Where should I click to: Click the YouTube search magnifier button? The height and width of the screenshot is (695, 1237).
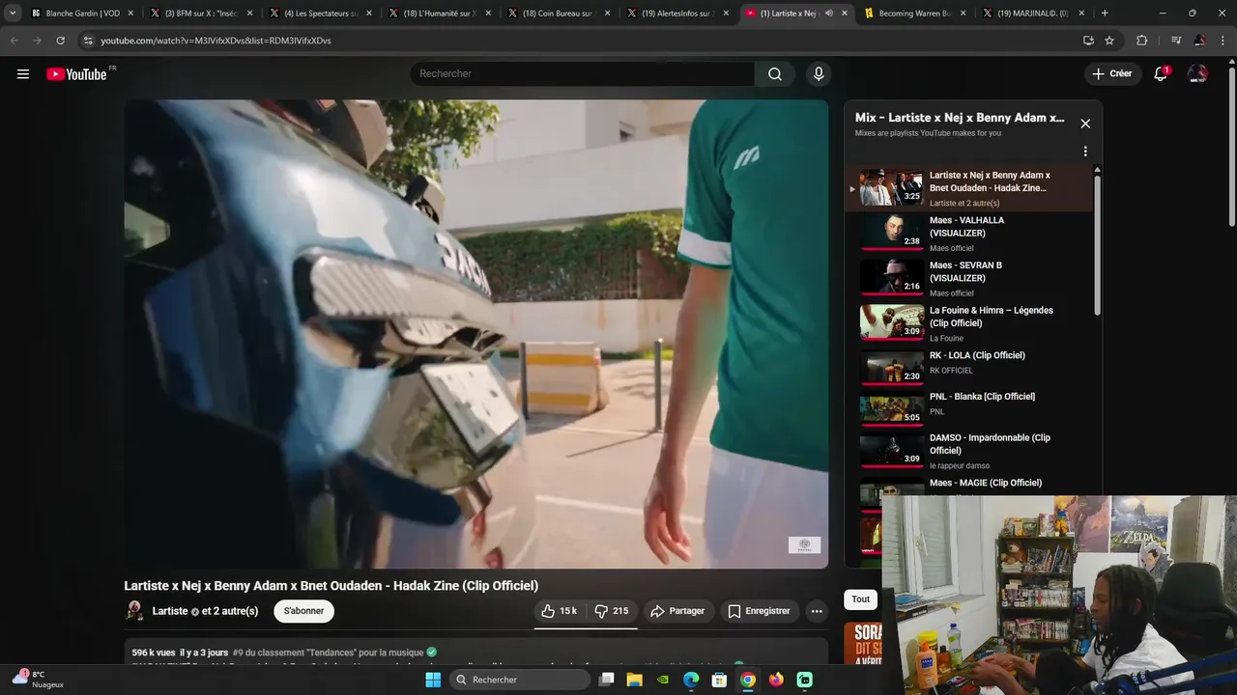pos(775,74)
